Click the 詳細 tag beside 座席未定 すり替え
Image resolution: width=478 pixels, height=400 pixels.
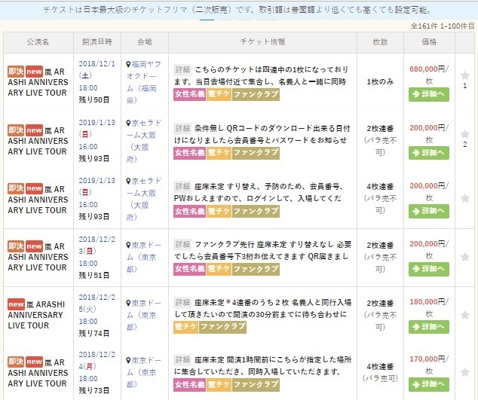coord(182,186)
